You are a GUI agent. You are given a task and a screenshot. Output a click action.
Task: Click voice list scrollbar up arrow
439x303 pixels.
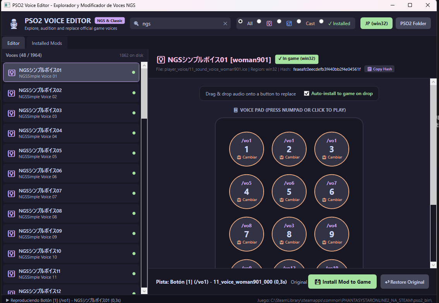pos(144,65)
